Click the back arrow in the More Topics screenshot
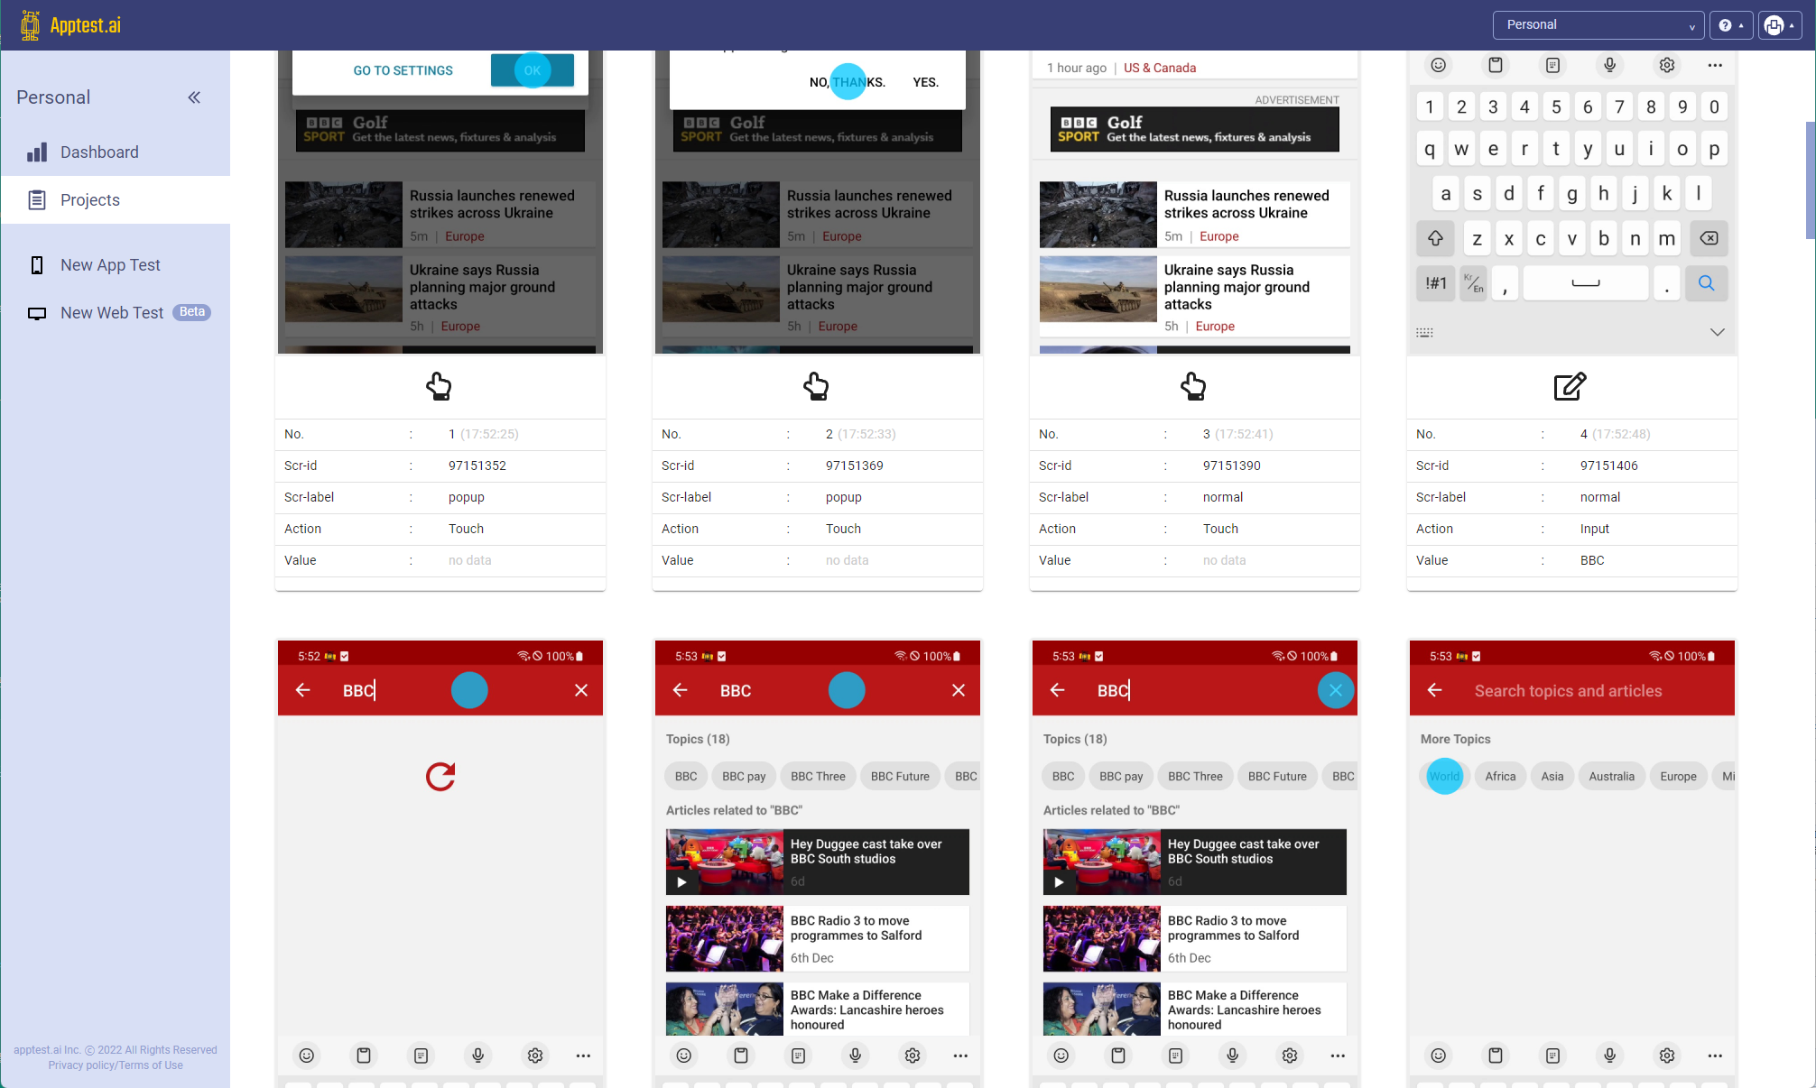1816x1088 pixels. click(1435, 690)
